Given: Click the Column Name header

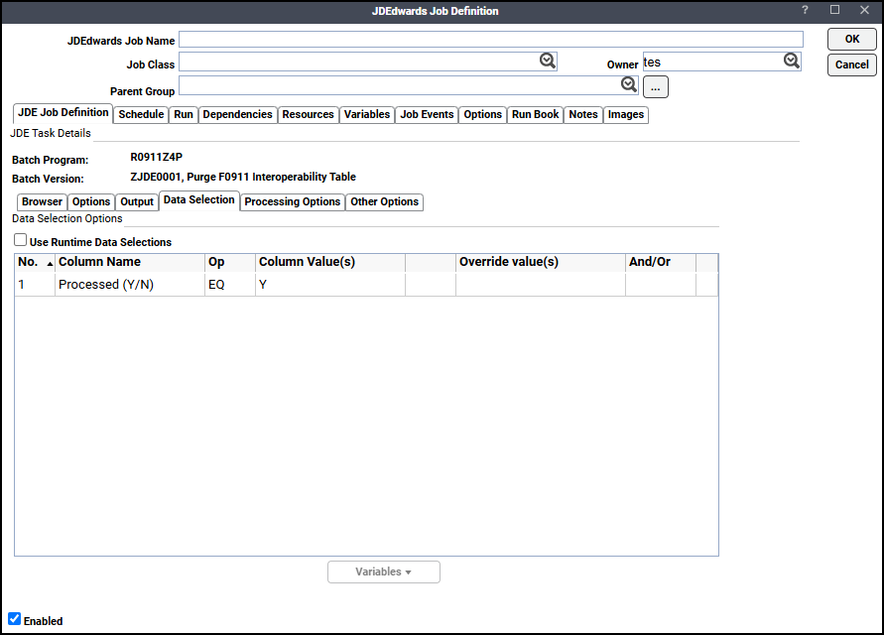Looking at the screenshot, I should click(130, 262).
